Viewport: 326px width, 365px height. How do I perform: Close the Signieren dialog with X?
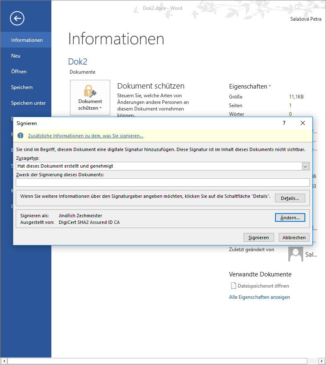303,123
